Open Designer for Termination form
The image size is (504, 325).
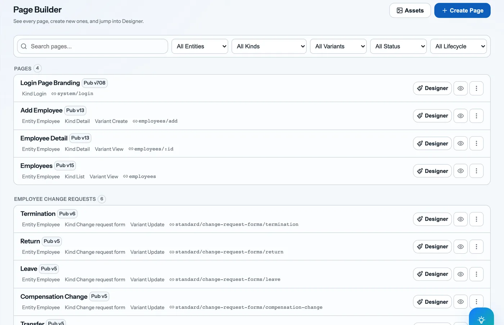[432, 219]
